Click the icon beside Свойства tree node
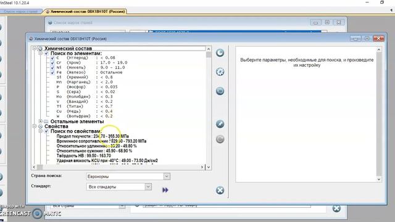 [x=40, y=126]
